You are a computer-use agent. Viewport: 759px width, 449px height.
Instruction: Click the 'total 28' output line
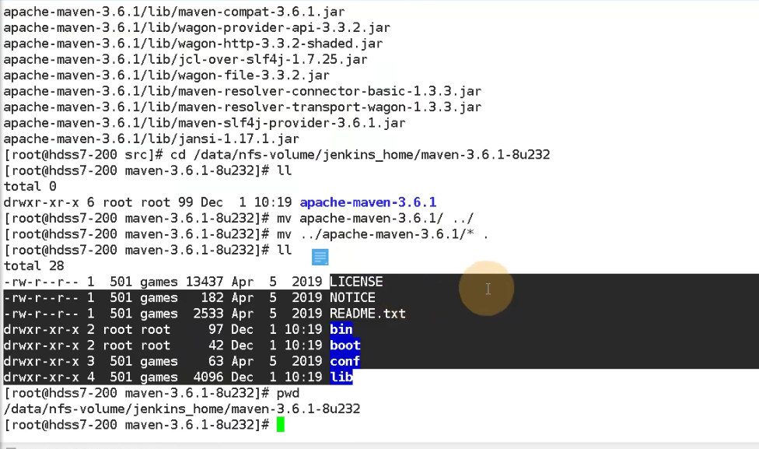coord(34,265)
